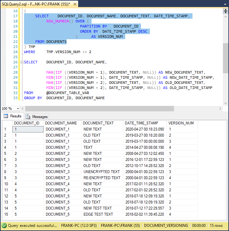Click the green query success checkmark icon

(4, 226)
